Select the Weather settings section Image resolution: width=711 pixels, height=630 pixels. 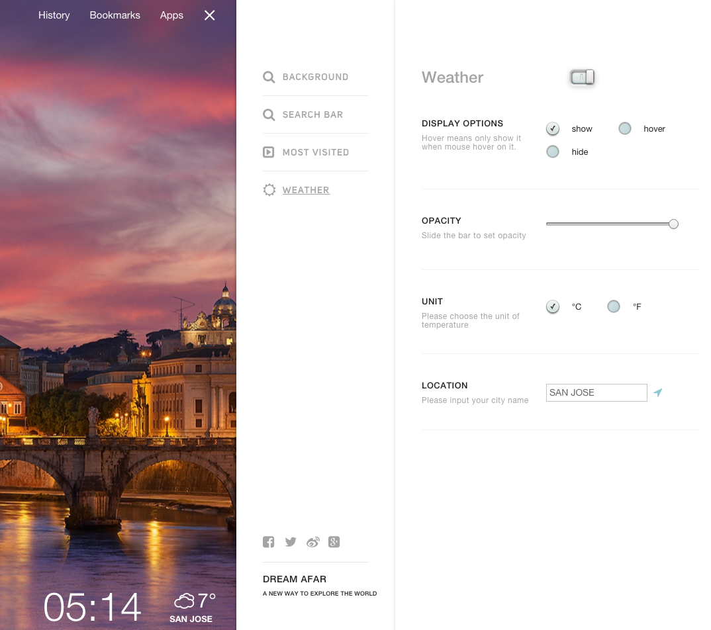[306, 190]
